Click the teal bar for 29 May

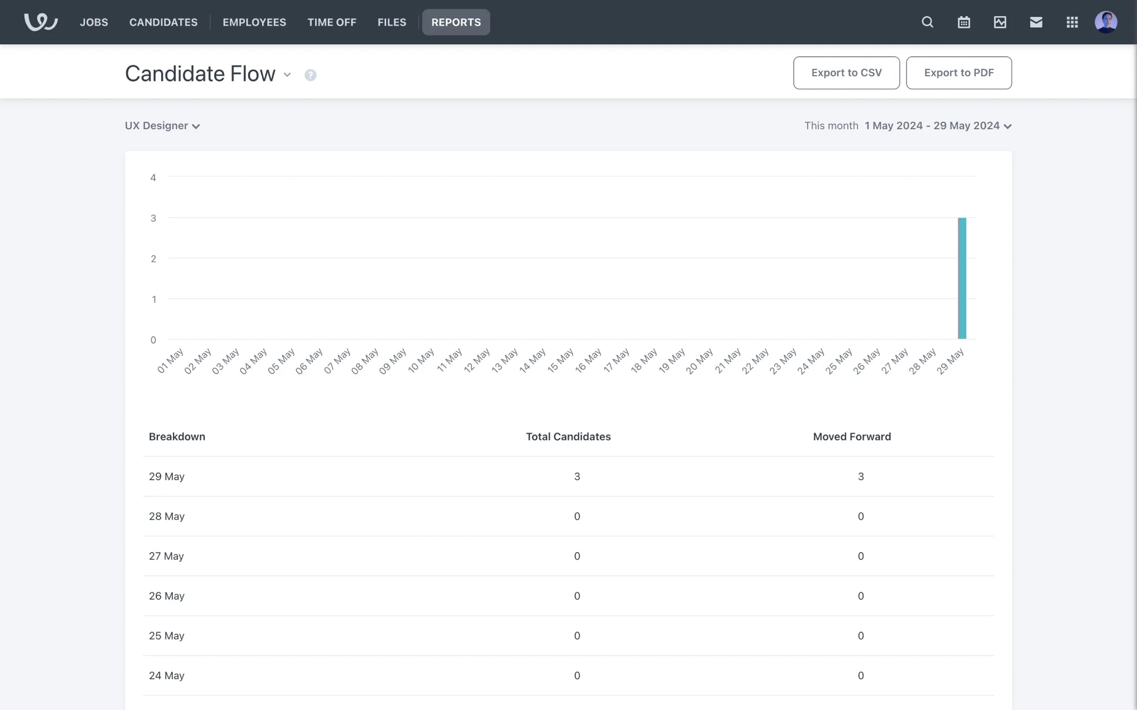tap(962, 278)
